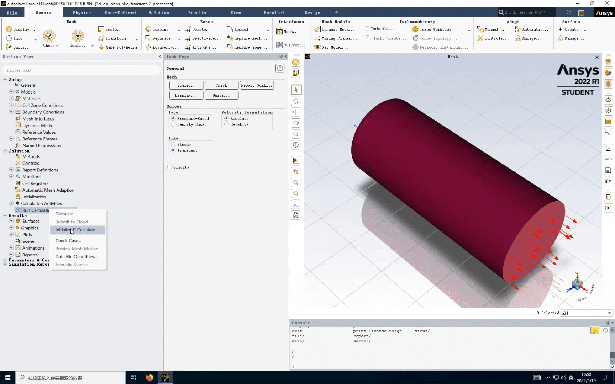This screenshot has width=615, height=384.
Task: Open the selection filter 'all' dropdown
Action: [609, 313]
